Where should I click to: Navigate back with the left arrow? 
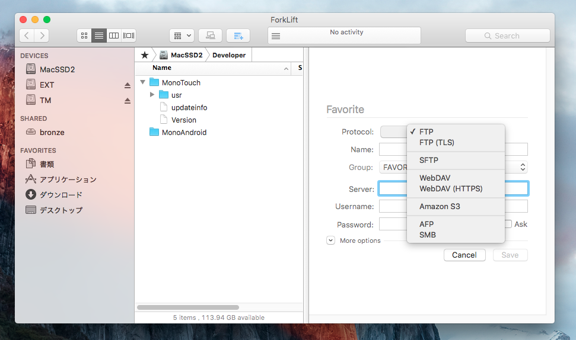[x=27, y=36]
